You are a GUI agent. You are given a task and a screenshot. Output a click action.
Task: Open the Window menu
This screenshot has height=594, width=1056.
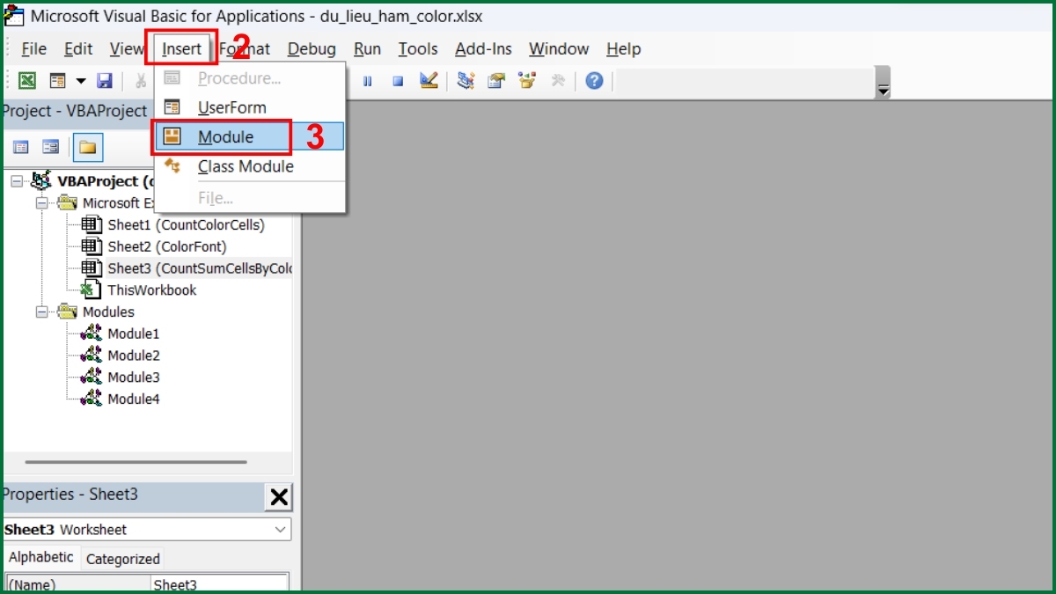tap(559, 49)
